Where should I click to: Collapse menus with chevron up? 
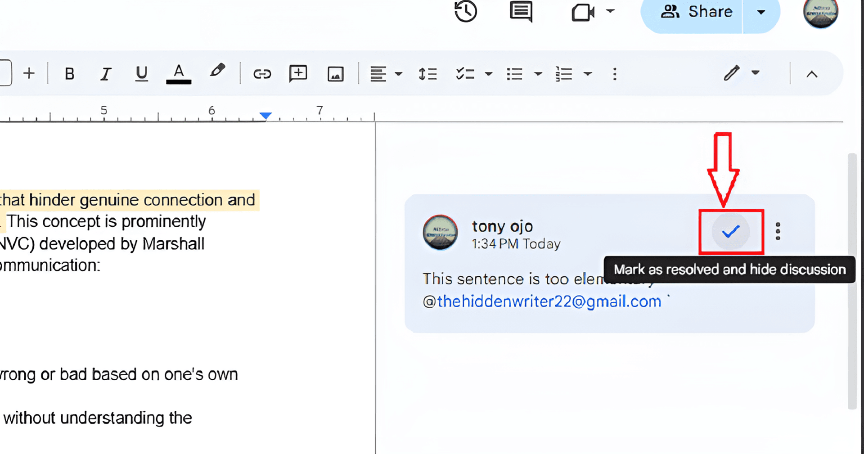point(812,74)
